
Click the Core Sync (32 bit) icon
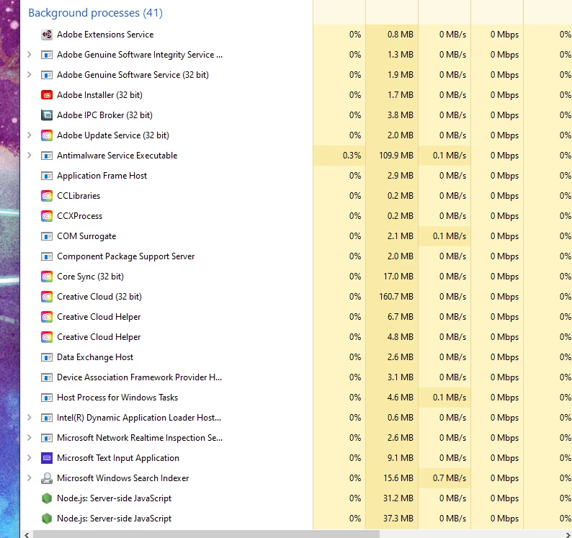47,277
